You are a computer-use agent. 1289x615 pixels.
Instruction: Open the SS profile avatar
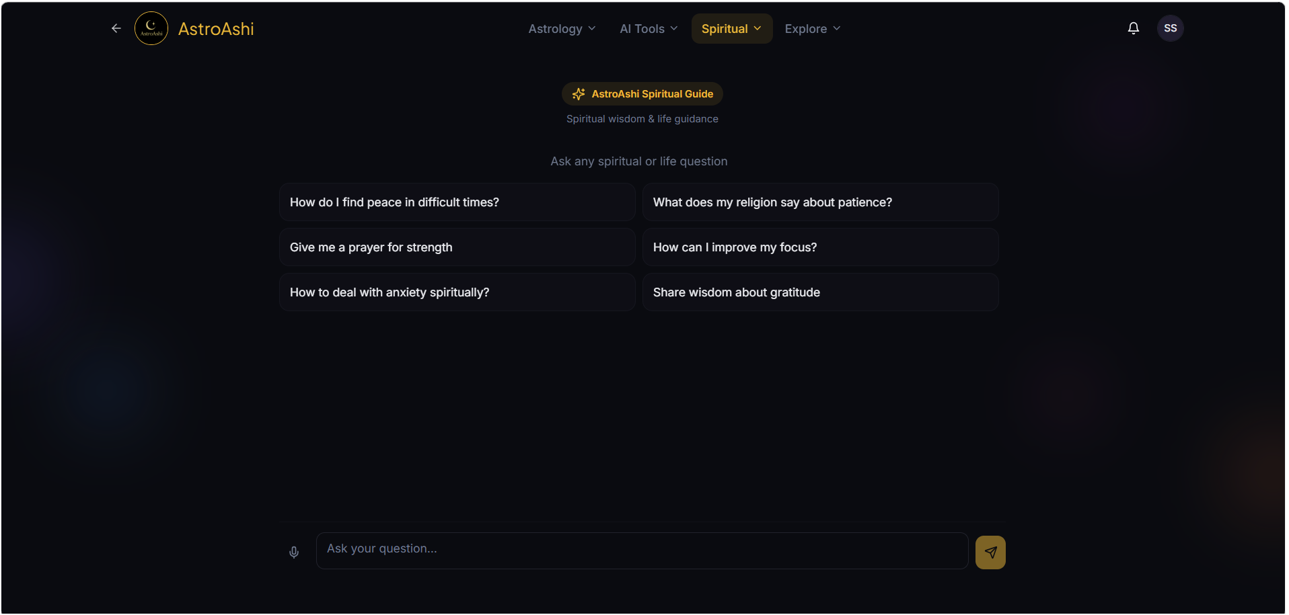tap(1170, 28)
